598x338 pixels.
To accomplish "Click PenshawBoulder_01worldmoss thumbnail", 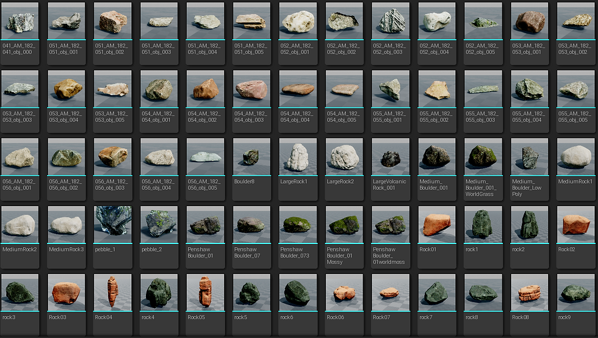I will (x=391, y=225).
